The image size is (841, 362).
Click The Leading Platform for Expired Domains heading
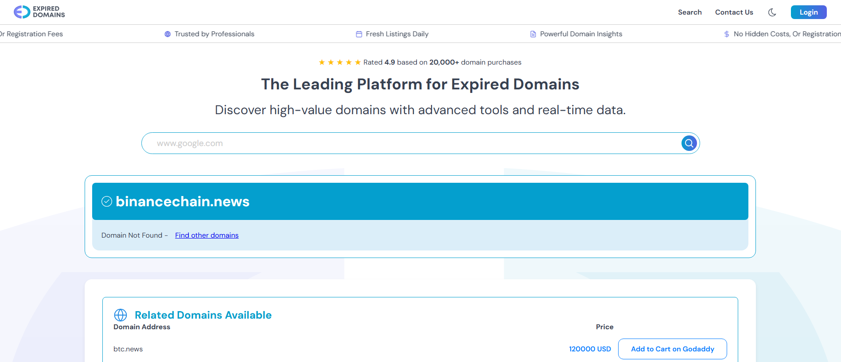tap(420, 84)
